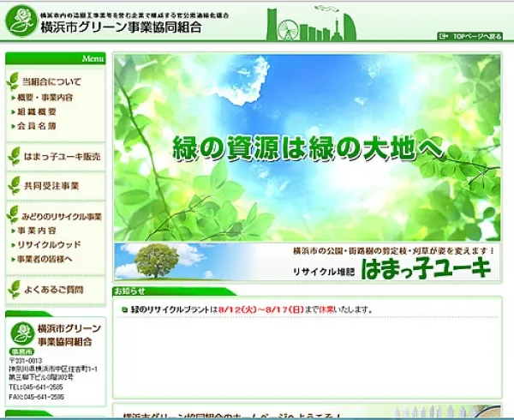Click the main banner 緑の資源は緑の大地へ
The image size is (514, 420).
[308, 148]
